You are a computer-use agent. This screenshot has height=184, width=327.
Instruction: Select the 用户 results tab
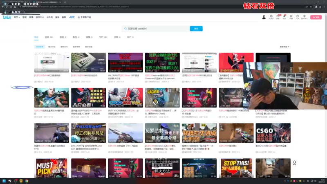coord(130,37)
